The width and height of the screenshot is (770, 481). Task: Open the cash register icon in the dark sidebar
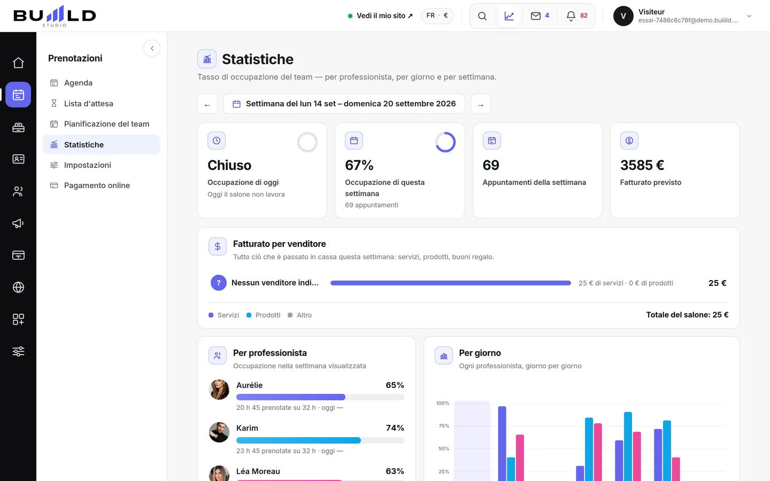[x=18, y=127]
